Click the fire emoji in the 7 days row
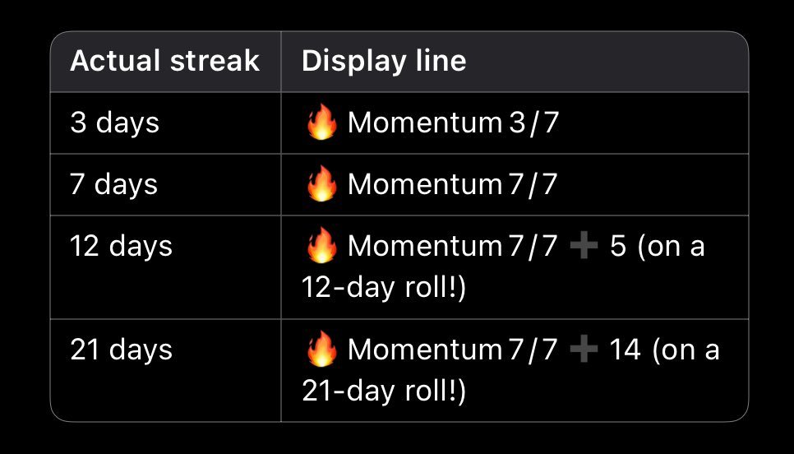This screenshot has height=454, width=794. click(321, 184)
